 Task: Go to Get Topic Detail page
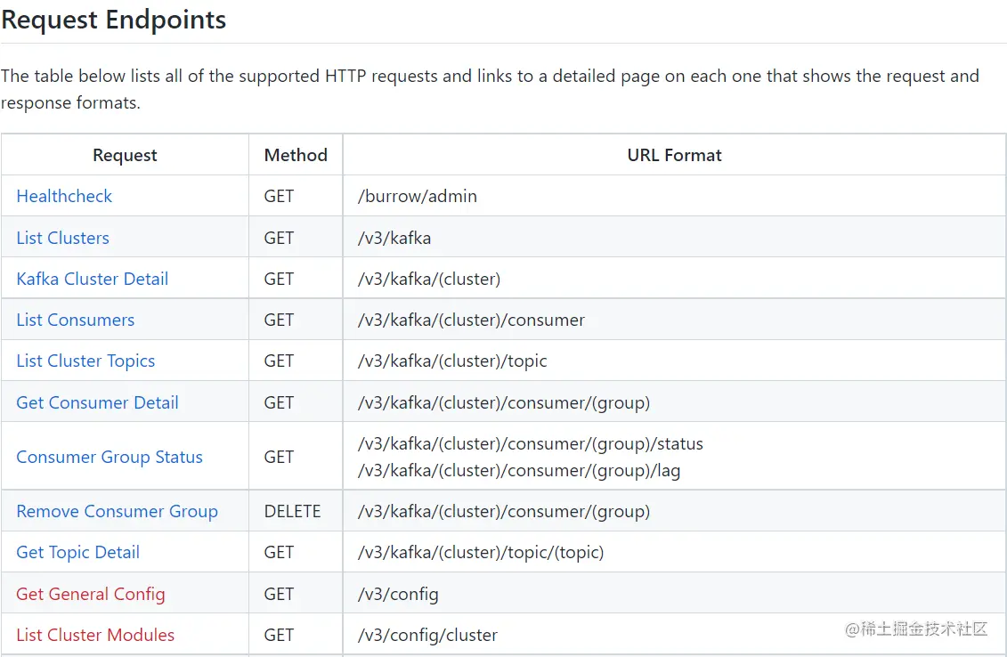coord(77,552)
